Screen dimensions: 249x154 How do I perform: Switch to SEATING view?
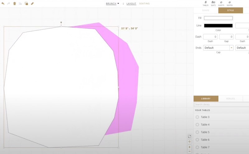click(x=144, y=3)
